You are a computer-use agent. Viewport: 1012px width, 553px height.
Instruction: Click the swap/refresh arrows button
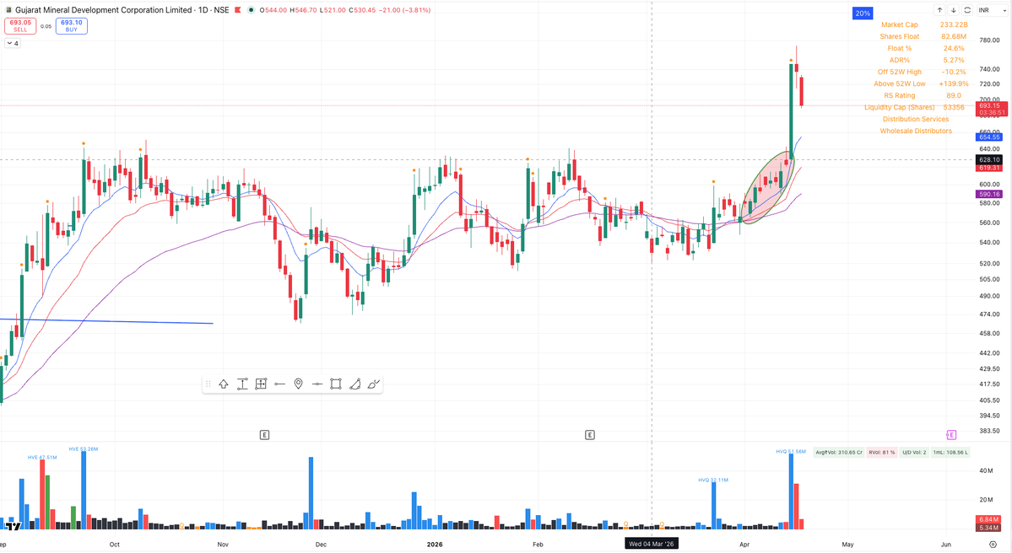pos(966,10)
